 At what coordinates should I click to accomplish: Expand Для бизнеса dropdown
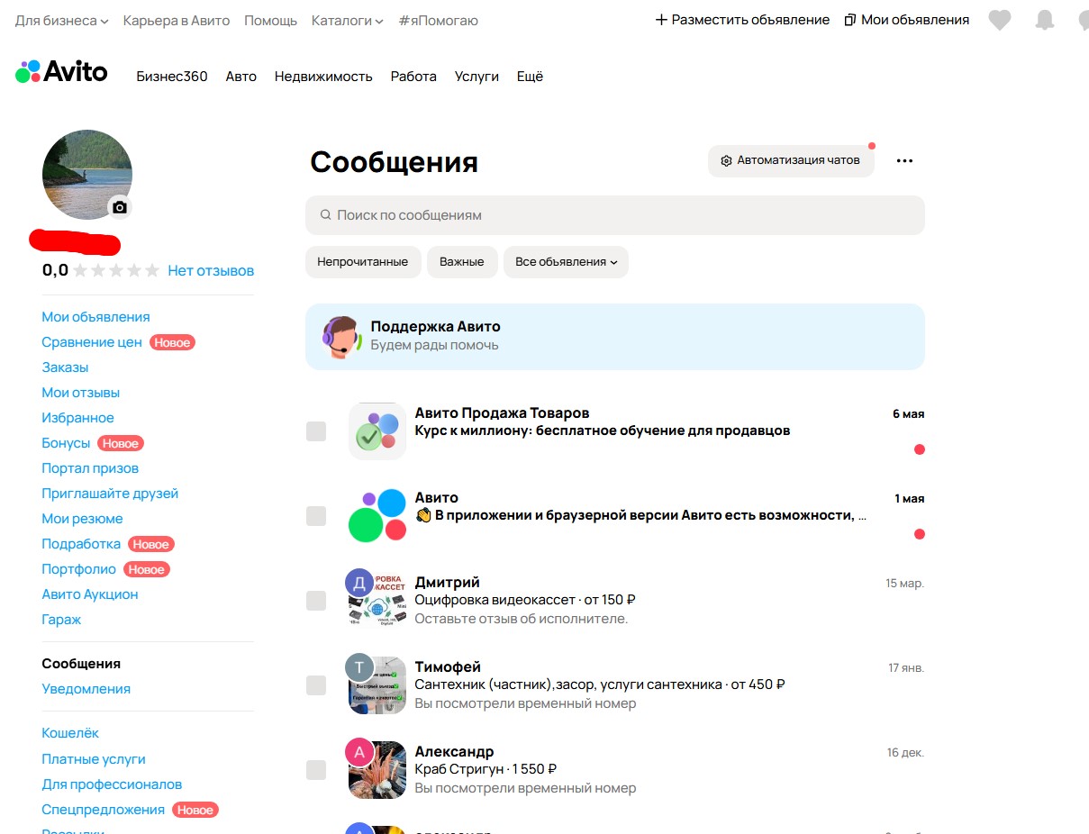pos(62,20)
